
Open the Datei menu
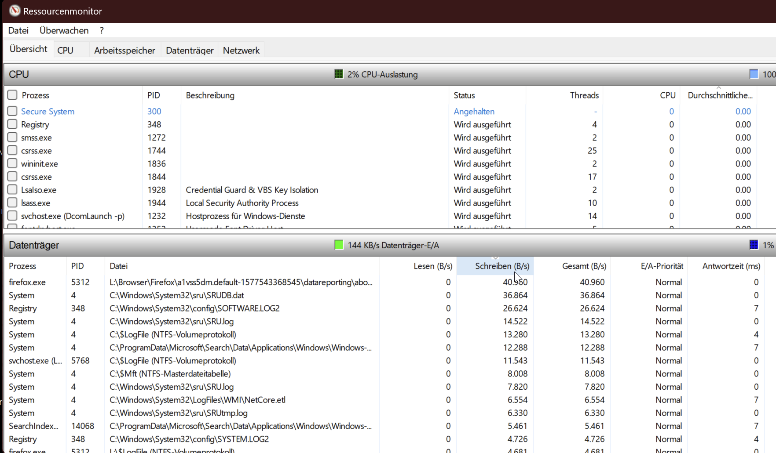[18, 30]
